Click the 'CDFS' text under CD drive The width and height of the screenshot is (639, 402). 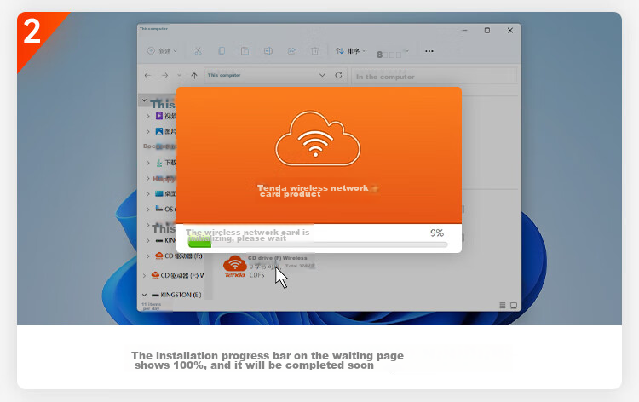256,275
